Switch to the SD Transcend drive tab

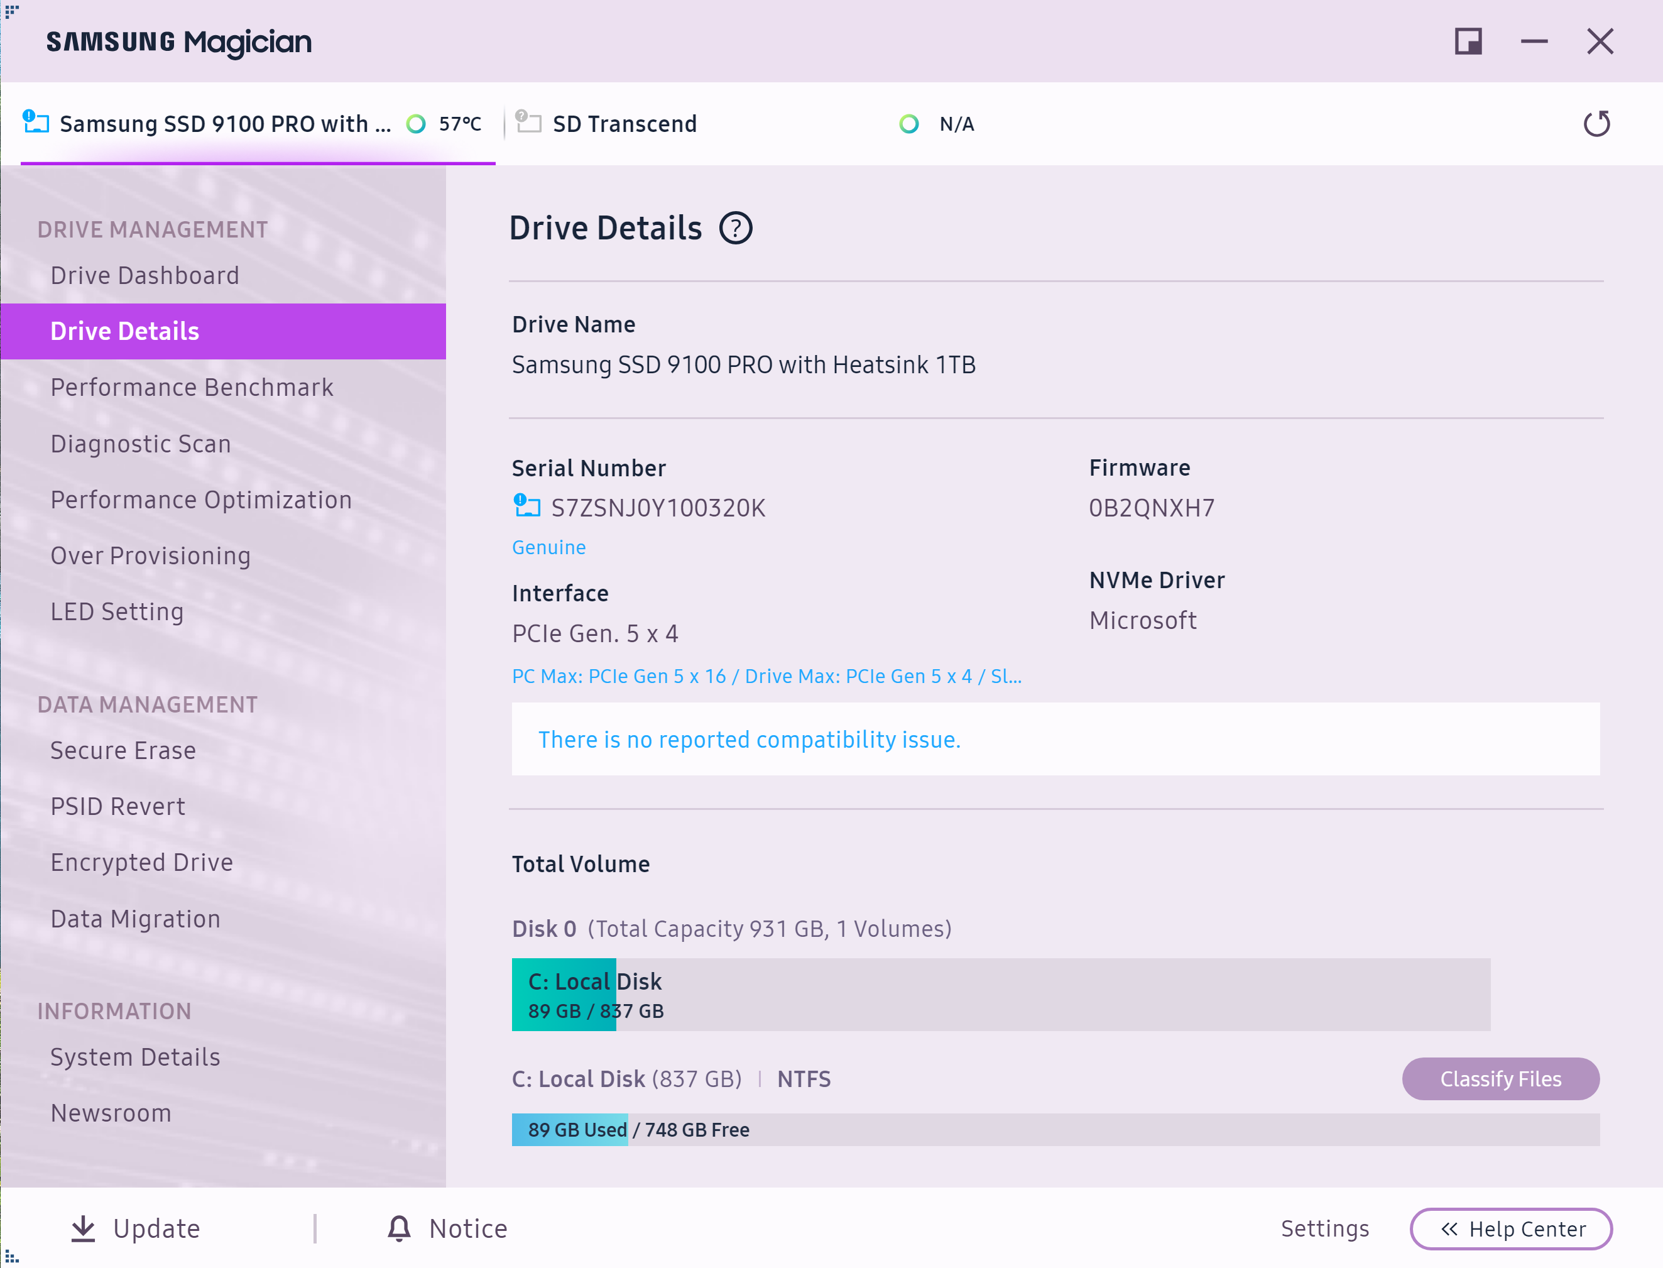pyautogui.click(x=747, y=124)
